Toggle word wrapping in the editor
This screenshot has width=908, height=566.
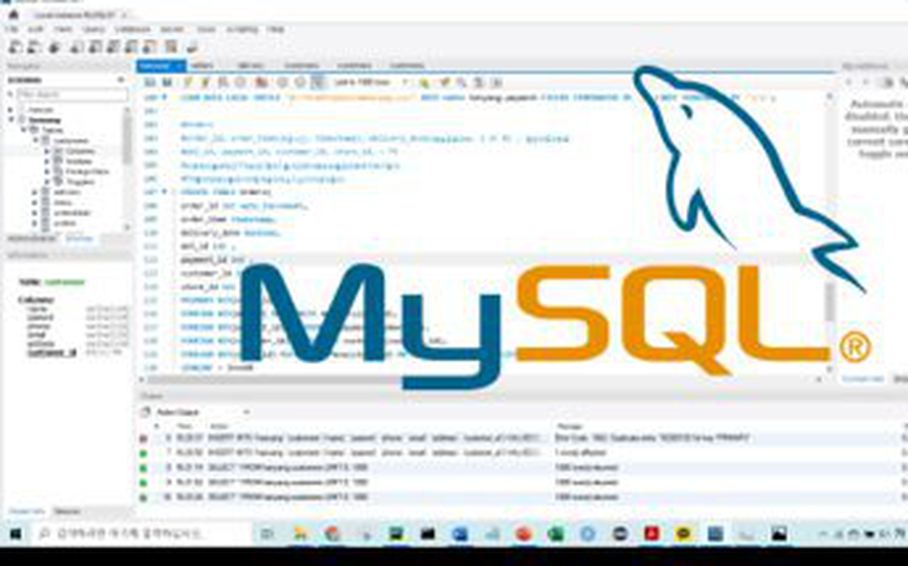pos(497,82)
